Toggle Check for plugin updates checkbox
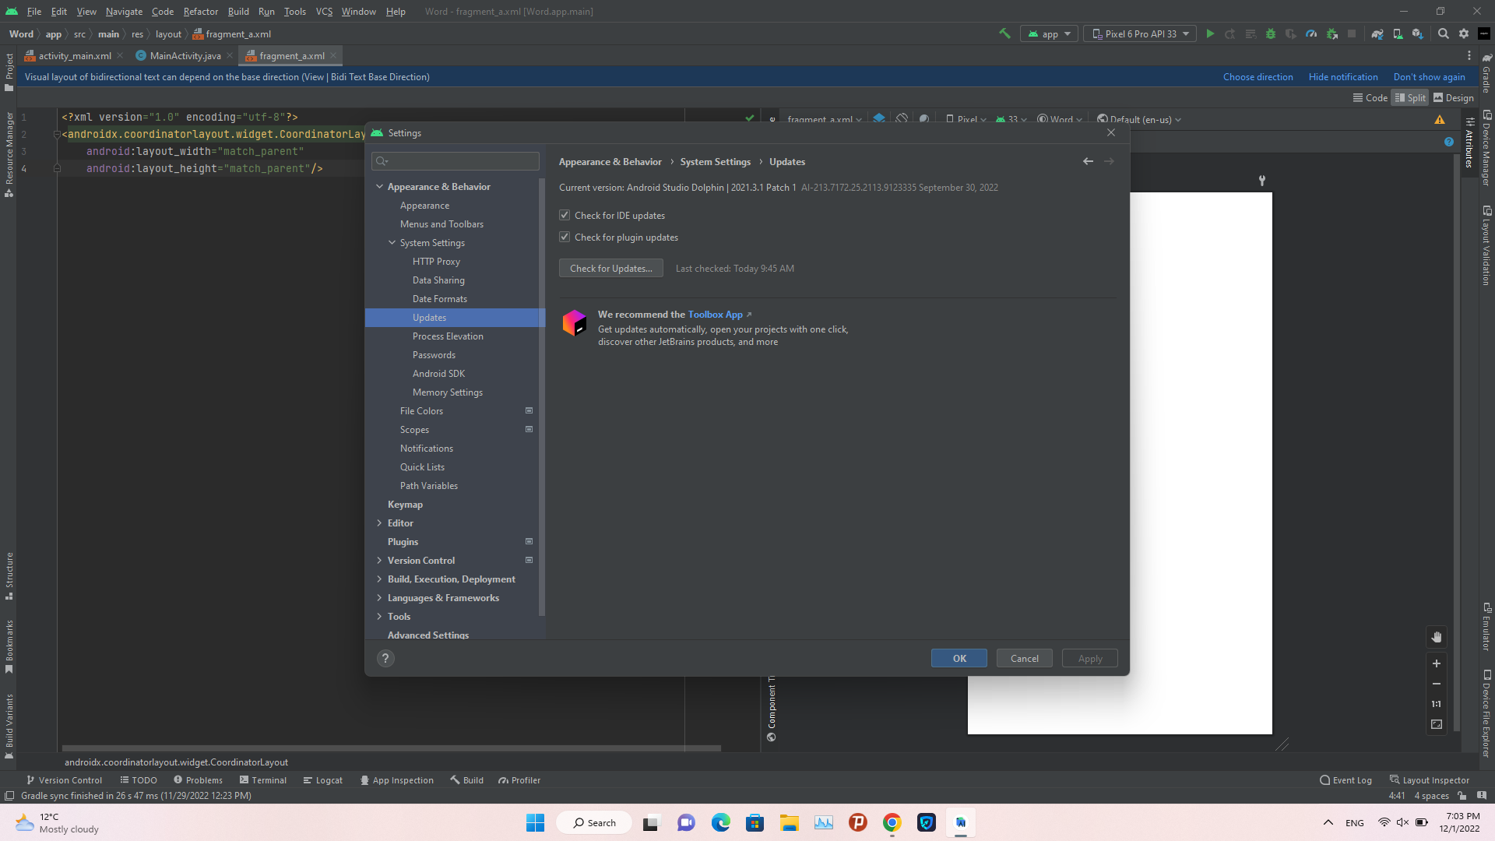 point(565,237)
